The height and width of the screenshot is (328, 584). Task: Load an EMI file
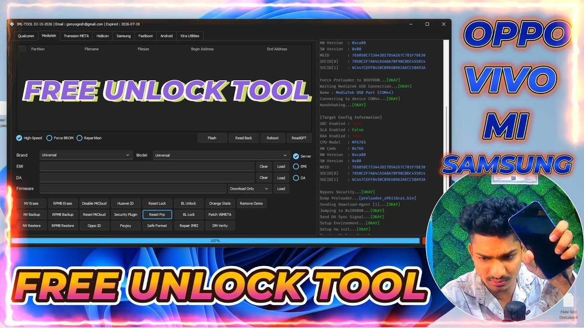281,167
